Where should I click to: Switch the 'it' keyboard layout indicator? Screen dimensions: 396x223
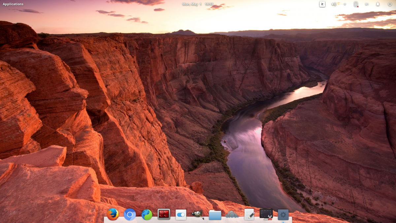[322, 4]
